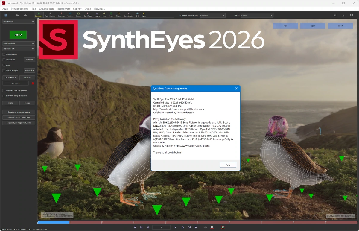Open the (no neural net) dropdown
The width and height of the screenshot is (359, 231).
coord(19,49)
